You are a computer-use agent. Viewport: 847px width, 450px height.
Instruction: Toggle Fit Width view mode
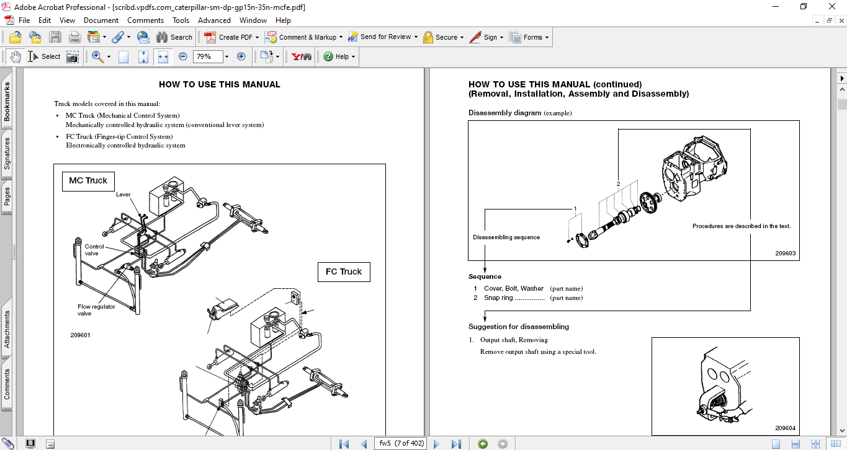163,56
